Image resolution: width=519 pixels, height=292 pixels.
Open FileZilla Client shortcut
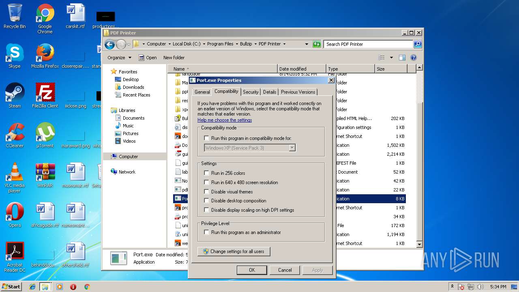point(45,96)
